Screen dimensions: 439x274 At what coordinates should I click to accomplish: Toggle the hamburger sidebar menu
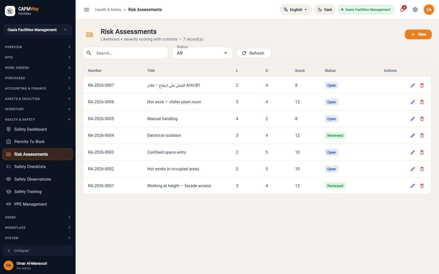pos(86,10)
